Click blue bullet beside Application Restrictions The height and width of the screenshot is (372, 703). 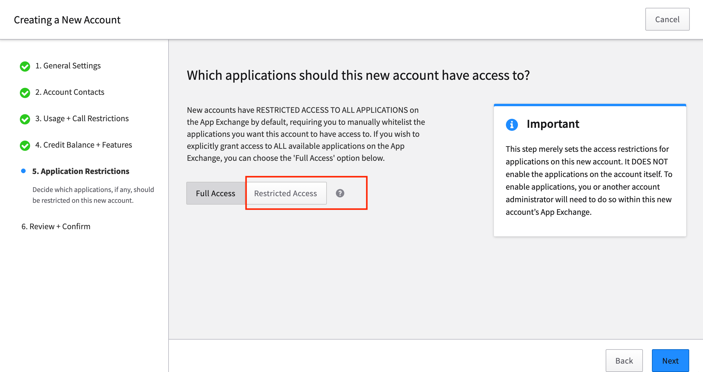click(23, 171)
